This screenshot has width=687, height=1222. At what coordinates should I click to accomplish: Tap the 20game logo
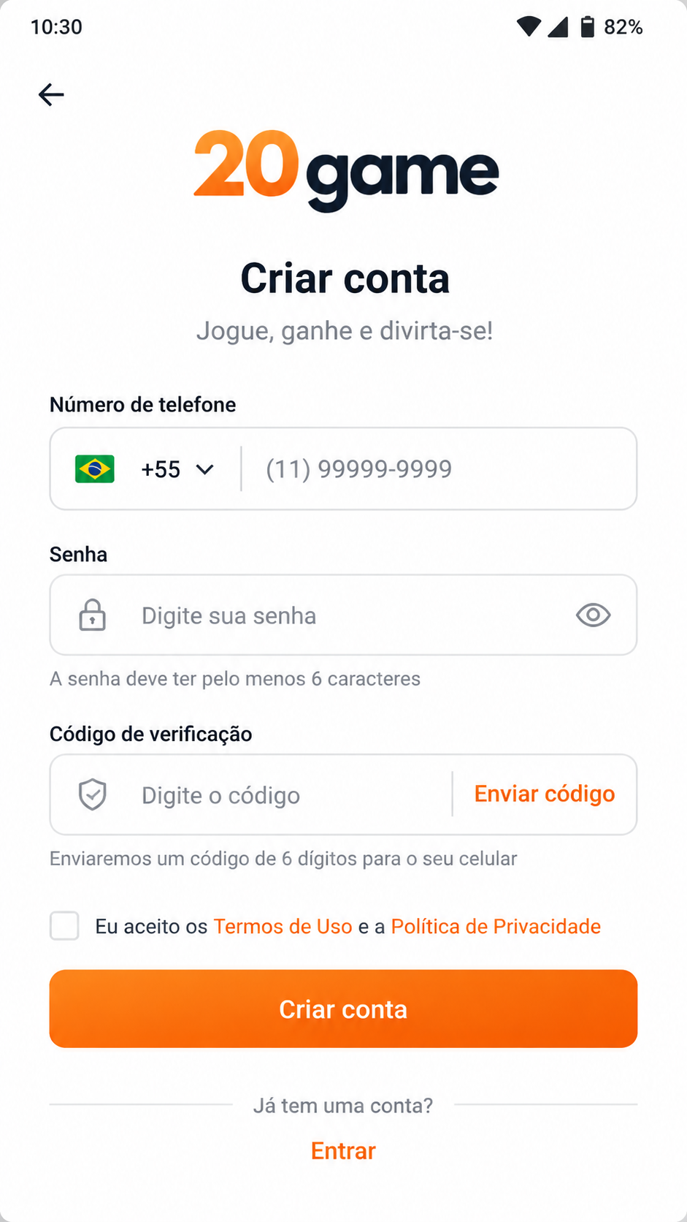[x=346, y=170]
